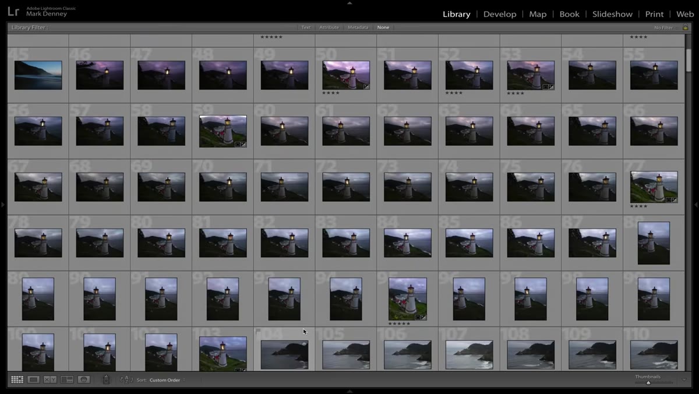Switch to the Print module
Screen dimensions: 699x394
tap(655, 14)
